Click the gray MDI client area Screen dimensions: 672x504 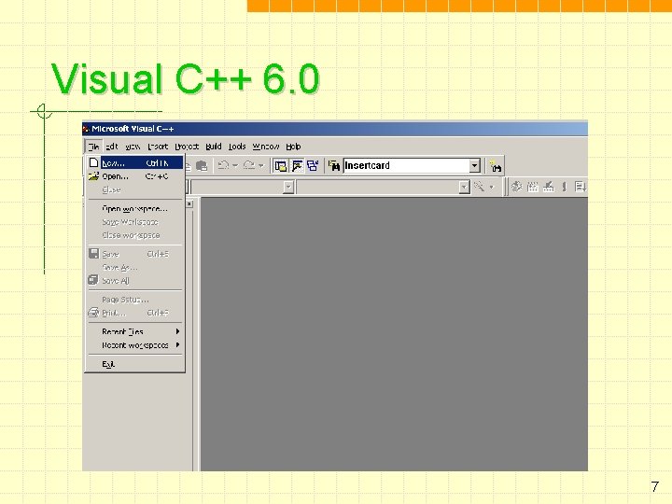click(394, 333)
